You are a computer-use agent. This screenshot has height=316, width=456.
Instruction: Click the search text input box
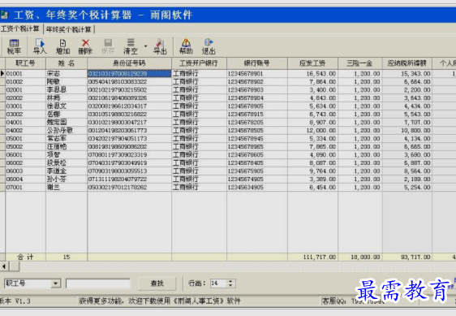coord(98,284)
